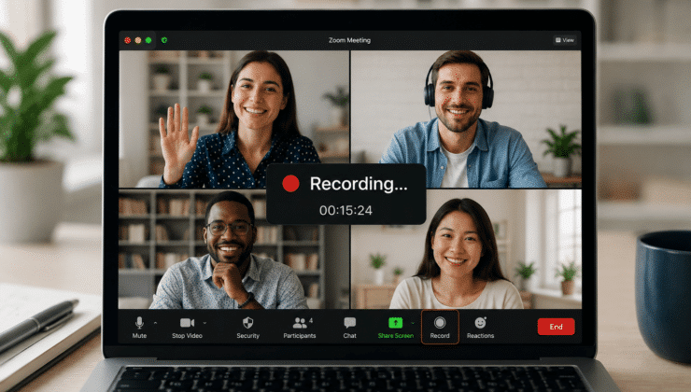The image size is (691, 392).
Task: Minimize the Zoom Meeting window
Action: (x=138, y=40)
